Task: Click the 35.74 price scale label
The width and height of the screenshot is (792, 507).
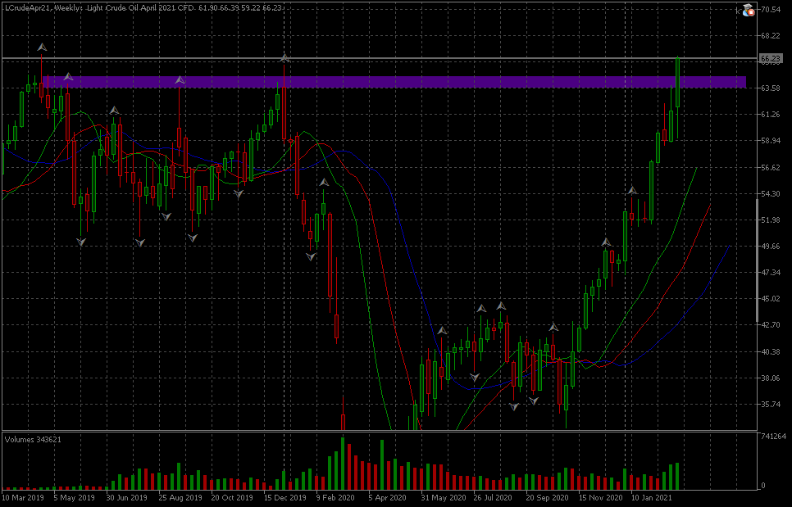Action: click(x=771, y=404)
